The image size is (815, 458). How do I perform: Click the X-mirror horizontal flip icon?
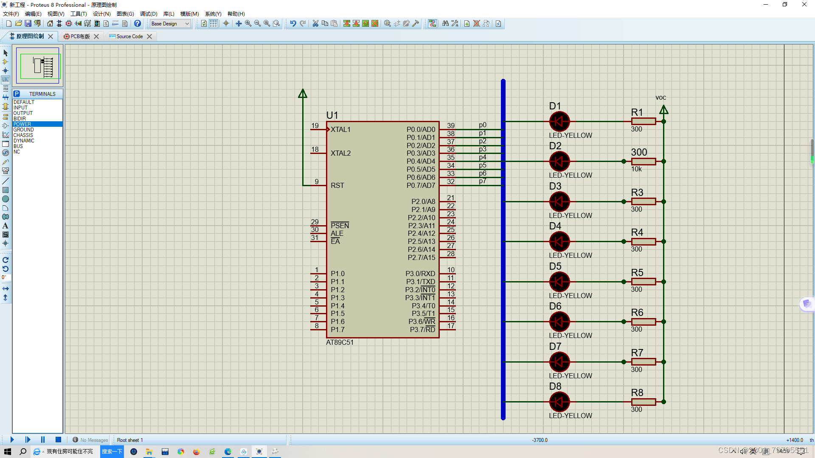click(x=6, y=288)
